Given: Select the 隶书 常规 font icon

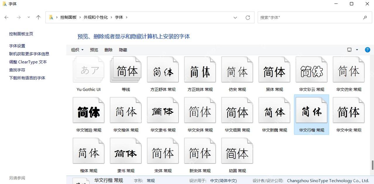Looking at the screenshot, I should [126, 151].
